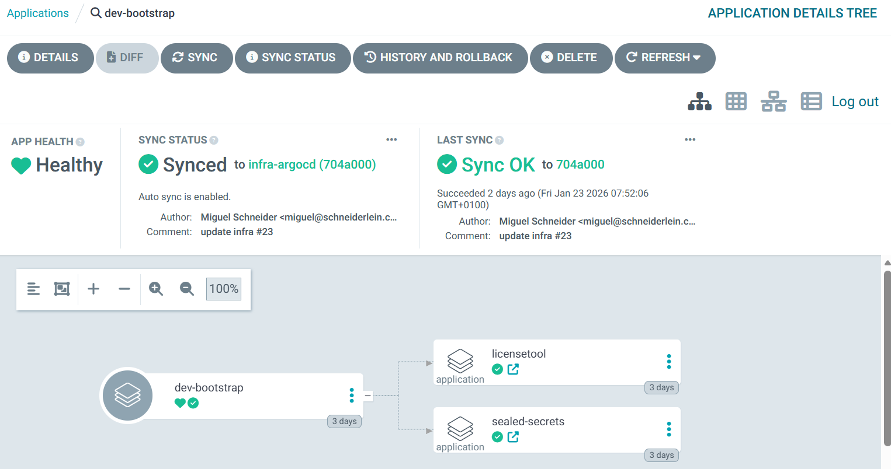This screenshot has width=891, height=469.
Task: Open licensetool via its external link icon
Action: [513, 369]
